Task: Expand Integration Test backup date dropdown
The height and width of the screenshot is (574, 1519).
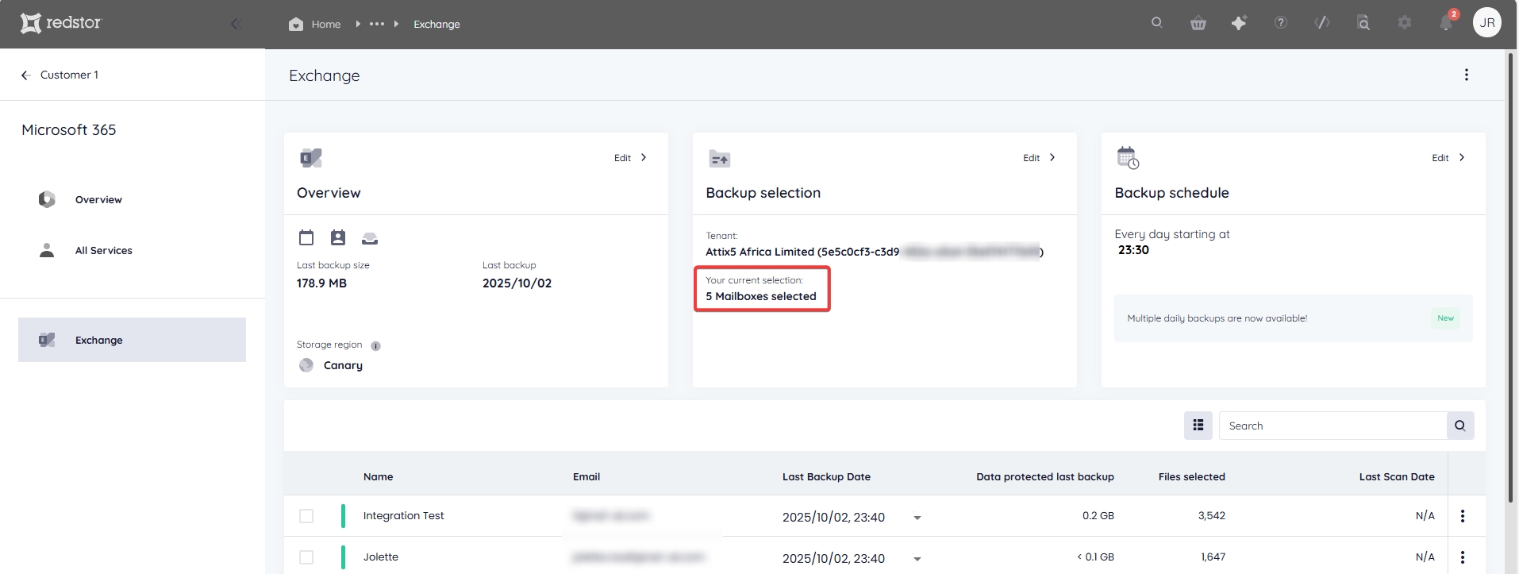Action: coord(917,518)
